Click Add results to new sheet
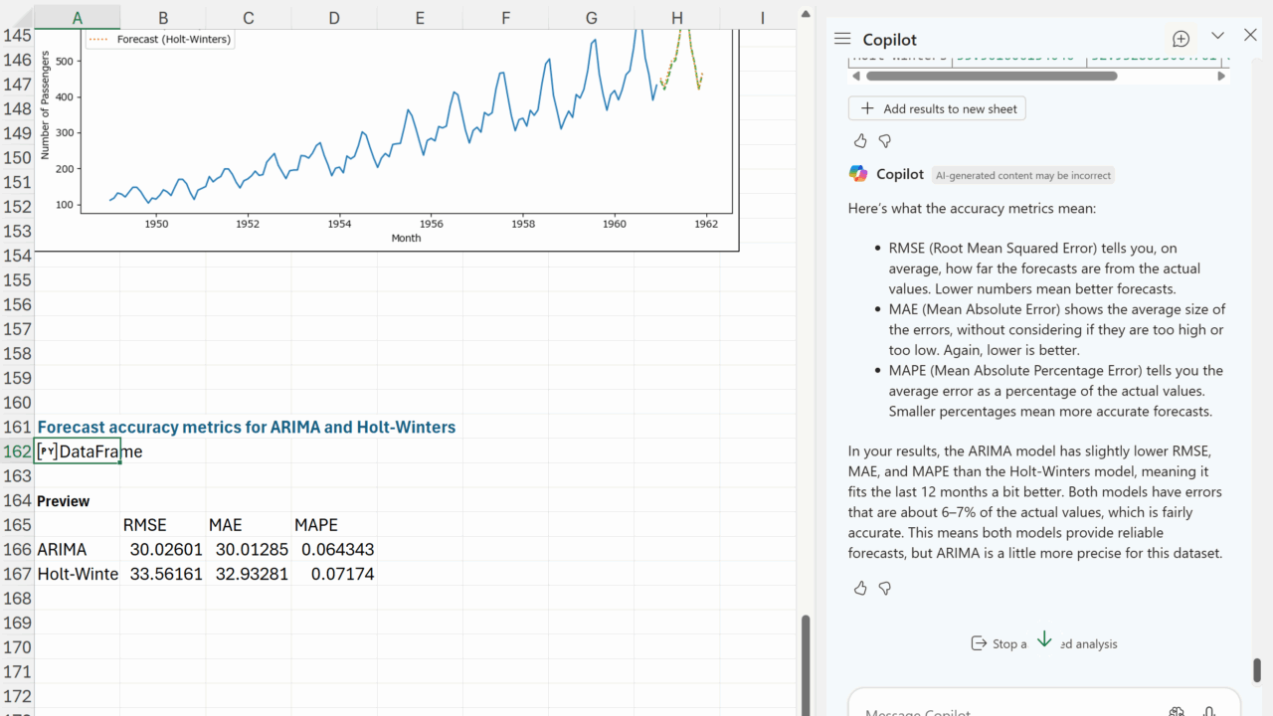The image size is (1273, 716). (x=937, y=108)
